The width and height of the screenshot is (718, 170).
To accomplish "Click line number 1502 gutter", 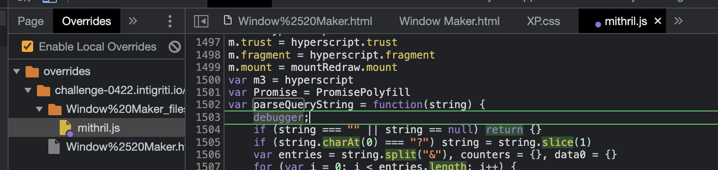I will coord(207,104).
